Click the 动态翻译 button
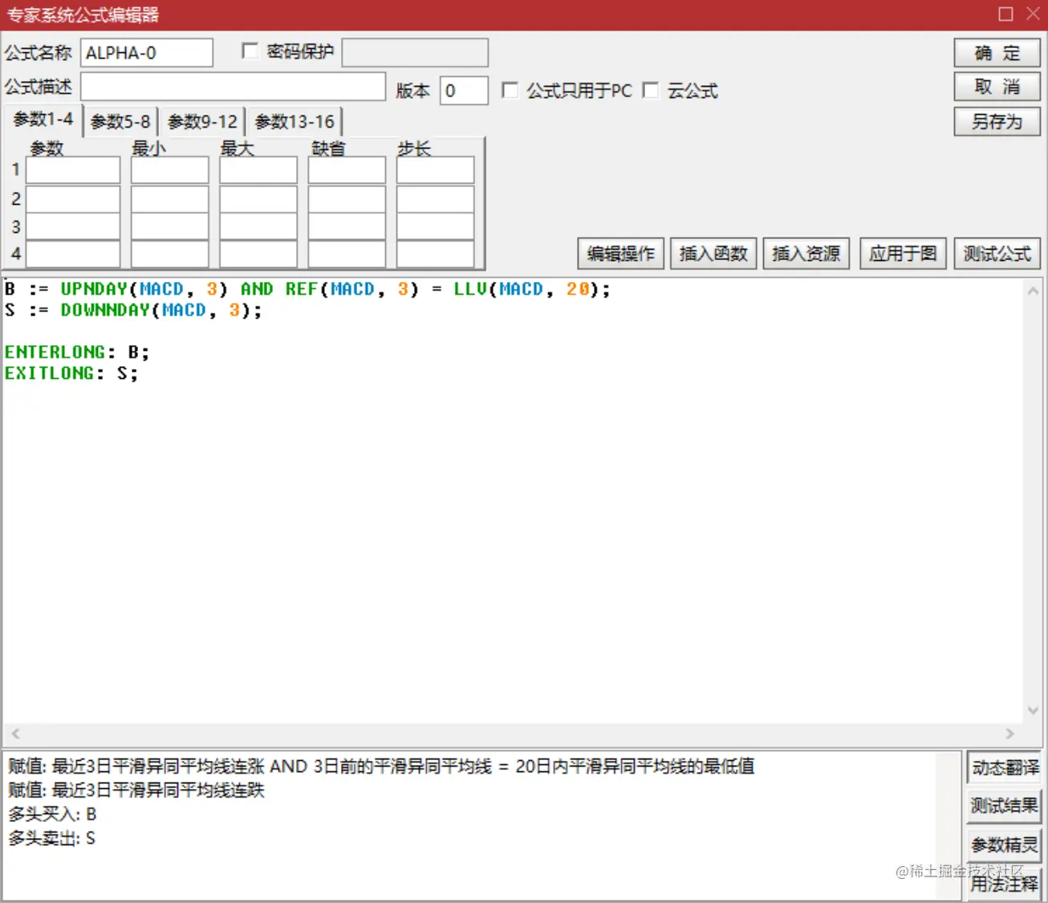 [1005, 767]
